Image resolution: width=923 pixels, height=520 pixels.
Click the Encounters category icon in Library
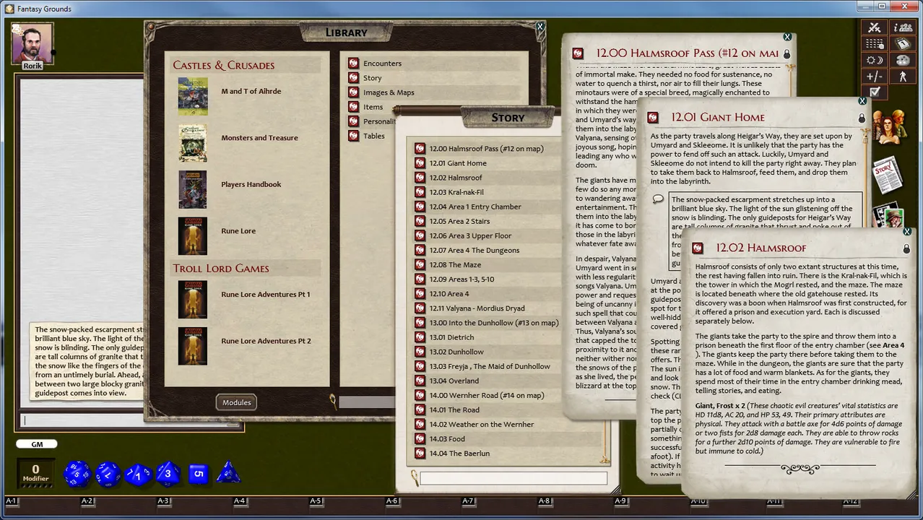[353, 64]
